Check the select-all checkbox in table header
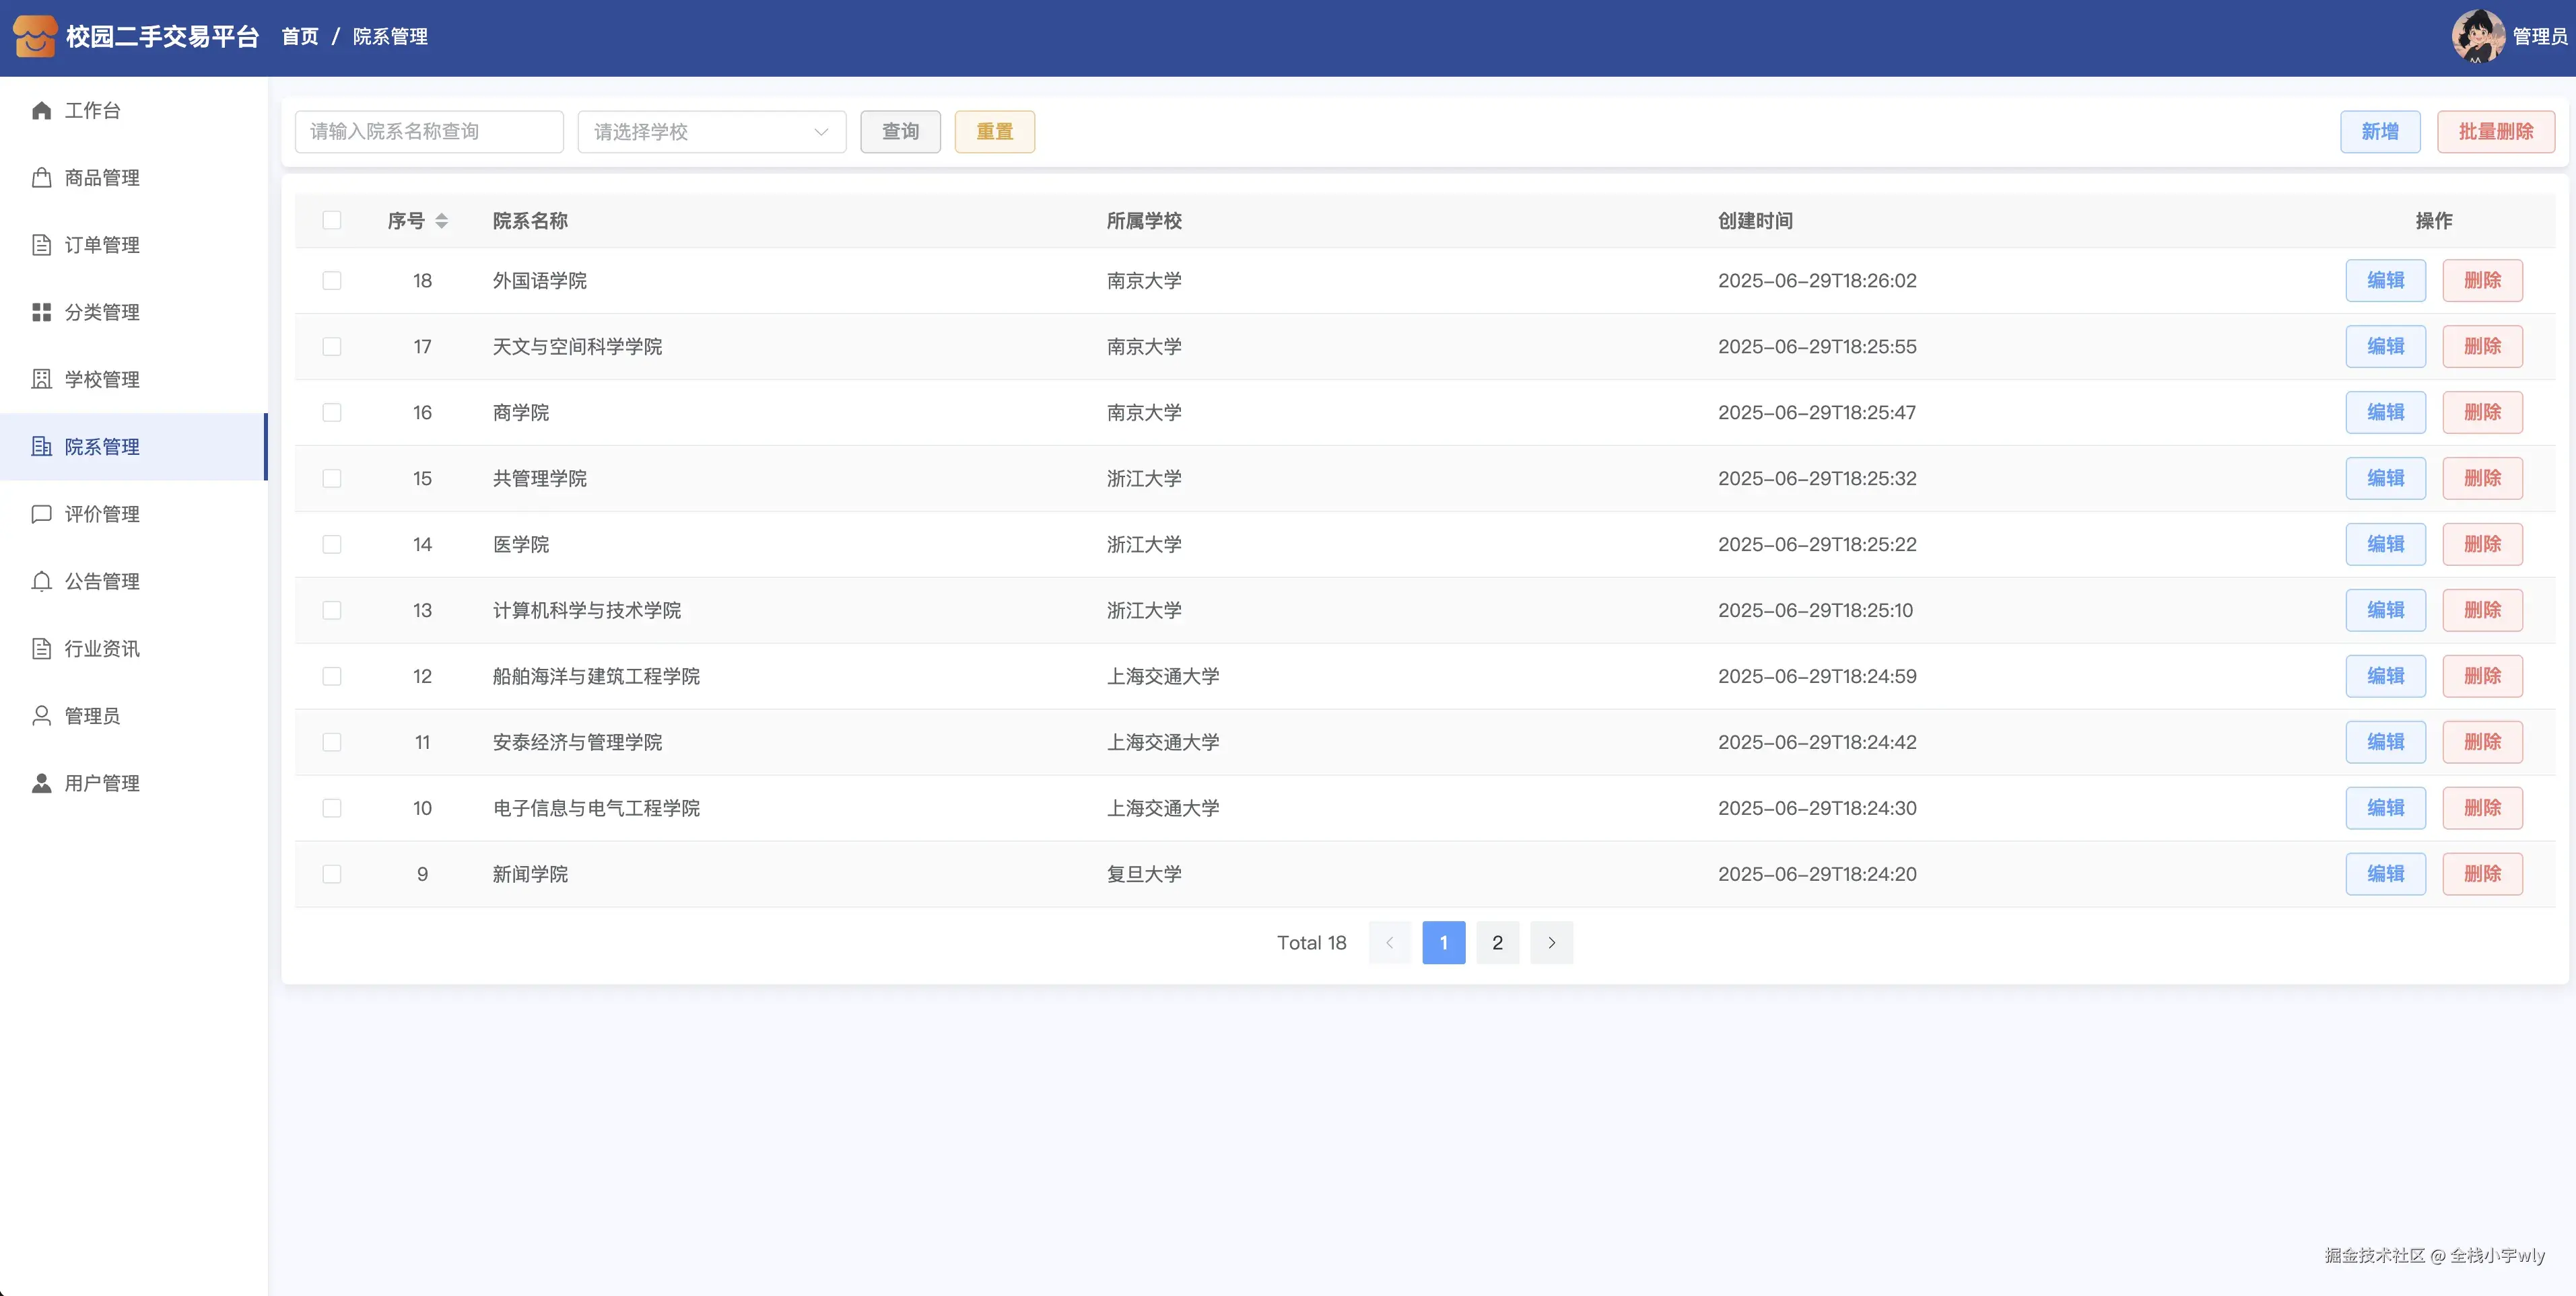 pos(332,220)
